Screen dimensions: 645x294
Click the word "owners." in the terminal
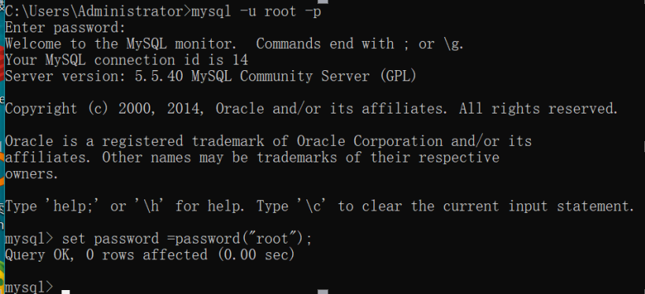click(x=32, y=173)
